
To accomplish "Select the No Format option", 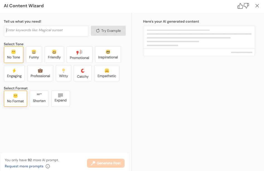I will pyautogui.click(x=15, y=98).
